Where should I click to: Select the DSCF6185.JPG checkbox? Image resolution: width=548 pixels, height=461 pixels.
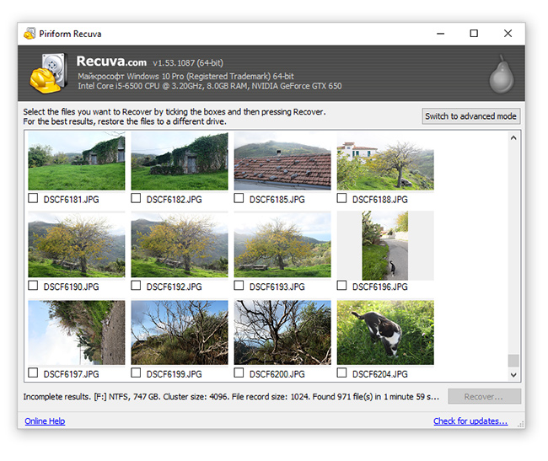coord(239,198)
